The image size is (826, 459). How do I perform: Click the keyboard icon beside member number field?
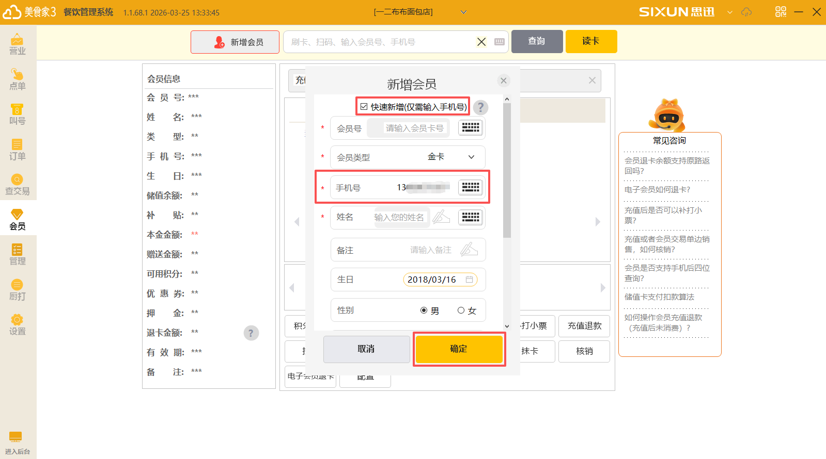pyautogui.click(x=470, y=128)
